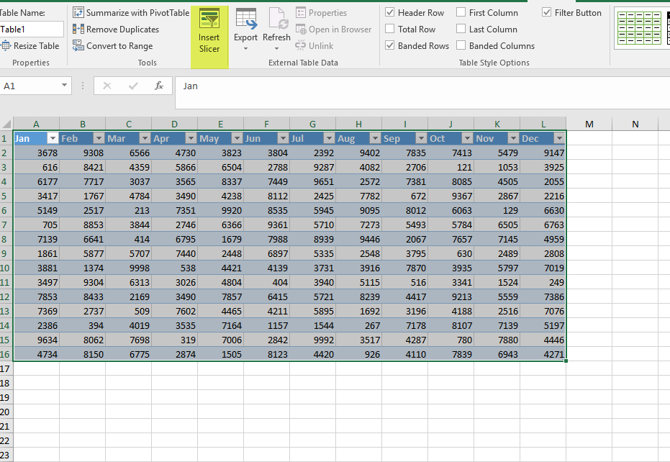Open the Feb column filter dropdown
Image resolution: width=670 pixels, height=462 pixels.
(99, 138)
